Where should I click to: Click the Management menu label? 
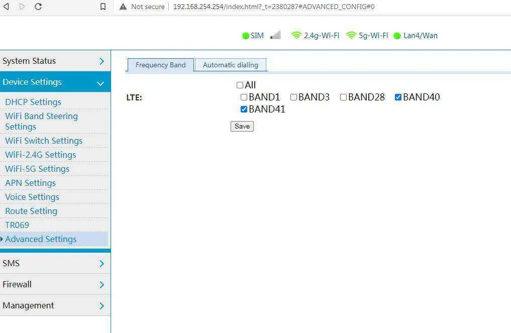pos(28,306)
